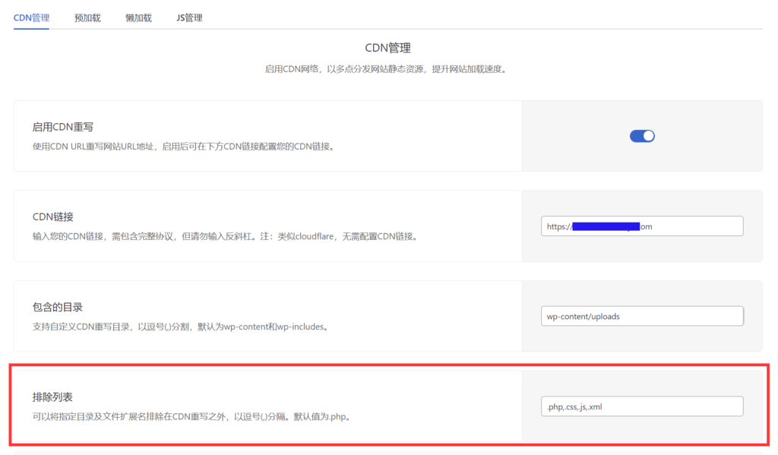The image size is (778, 455).
Task: Click the 排除列表 input with .php,.css,.js,.xml
Action: (x=642, y=406)
